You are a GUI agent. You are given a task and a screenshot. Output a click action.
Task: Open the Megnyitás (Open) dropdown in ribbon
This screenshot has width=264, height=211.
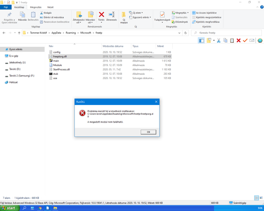pos(180,13)
